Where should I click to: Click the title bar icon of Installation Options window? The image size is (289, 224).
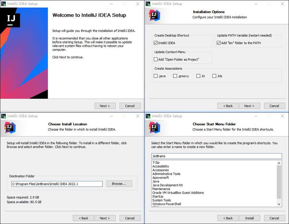148,4
